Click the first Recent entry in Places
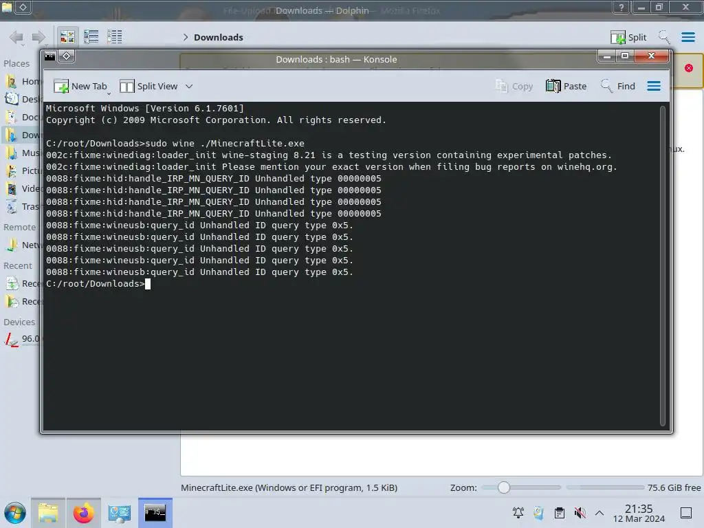 (23, 284)
